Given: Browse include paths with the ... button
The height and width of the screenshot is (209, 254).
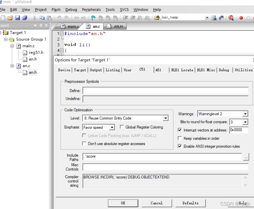Looking at the screenshot, I should click(246, 157).
